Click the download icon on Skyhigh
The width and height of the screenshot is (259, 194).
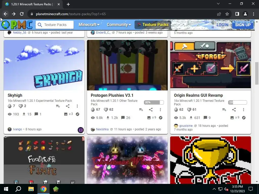[x=24, y=114]
